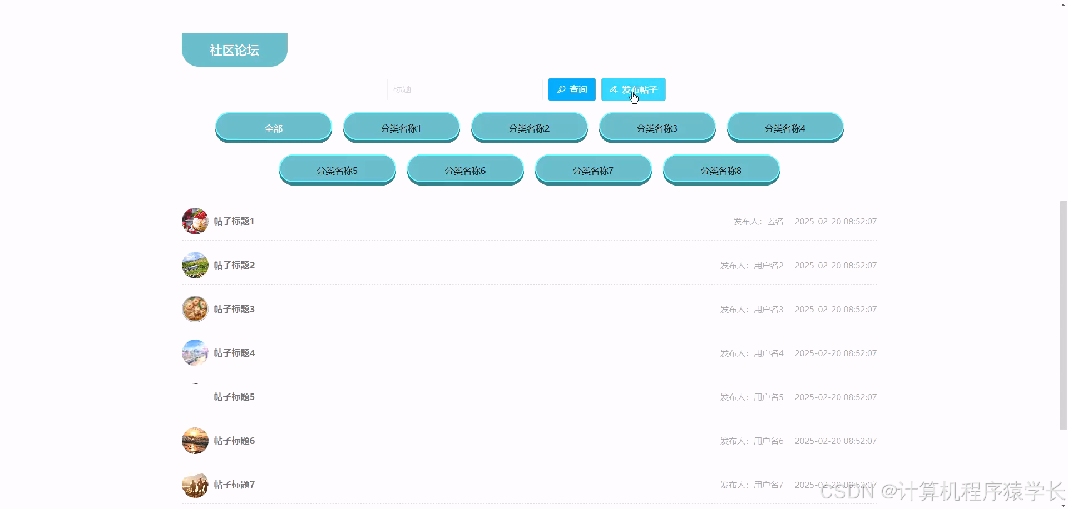1068x509 pixels.
Task: Click the timestamp on 帖子标题1 row
Action: point(835,221)
